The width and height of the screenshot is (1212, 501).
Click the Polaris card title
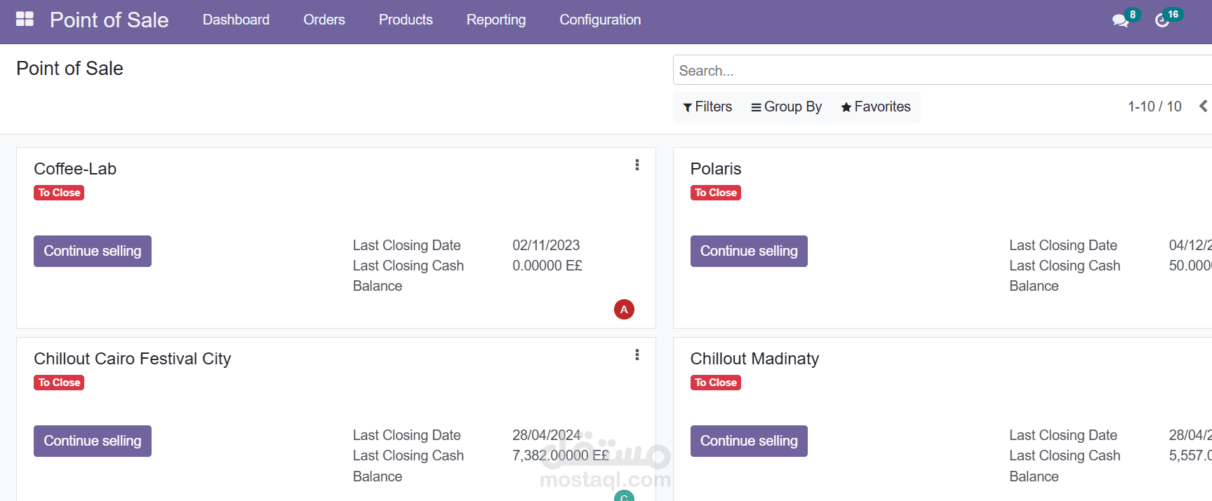pos(716,169)
